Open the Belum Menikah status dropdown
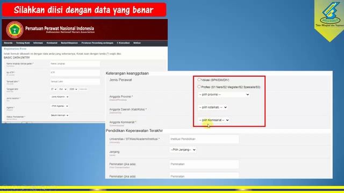Viewport: 344px width, 193px height. coord(59,115)
